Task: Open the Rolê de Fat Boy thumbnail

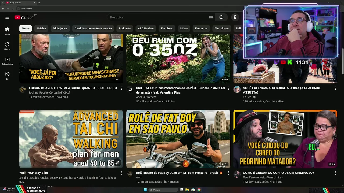Action: pyautogui.click(x=178, y=139)
